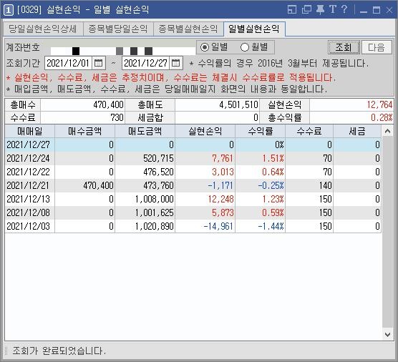
Task: Click the duplicate window icon in title bar
Action: click(x=306, y=9)
